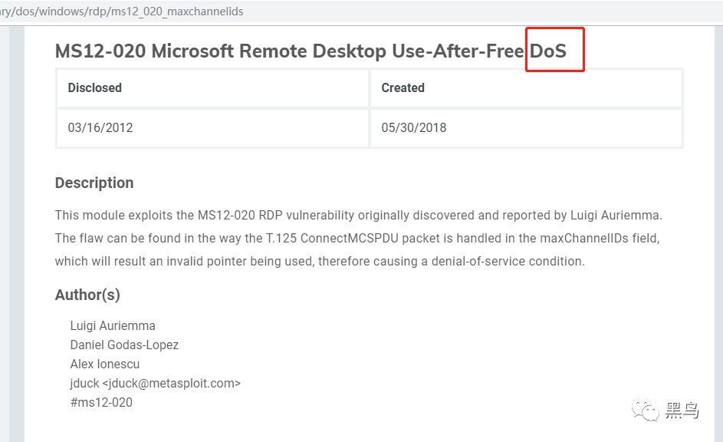723x442 pixels.
Task: Click the highlighted DoS word in title
Action: click(547, 51)
